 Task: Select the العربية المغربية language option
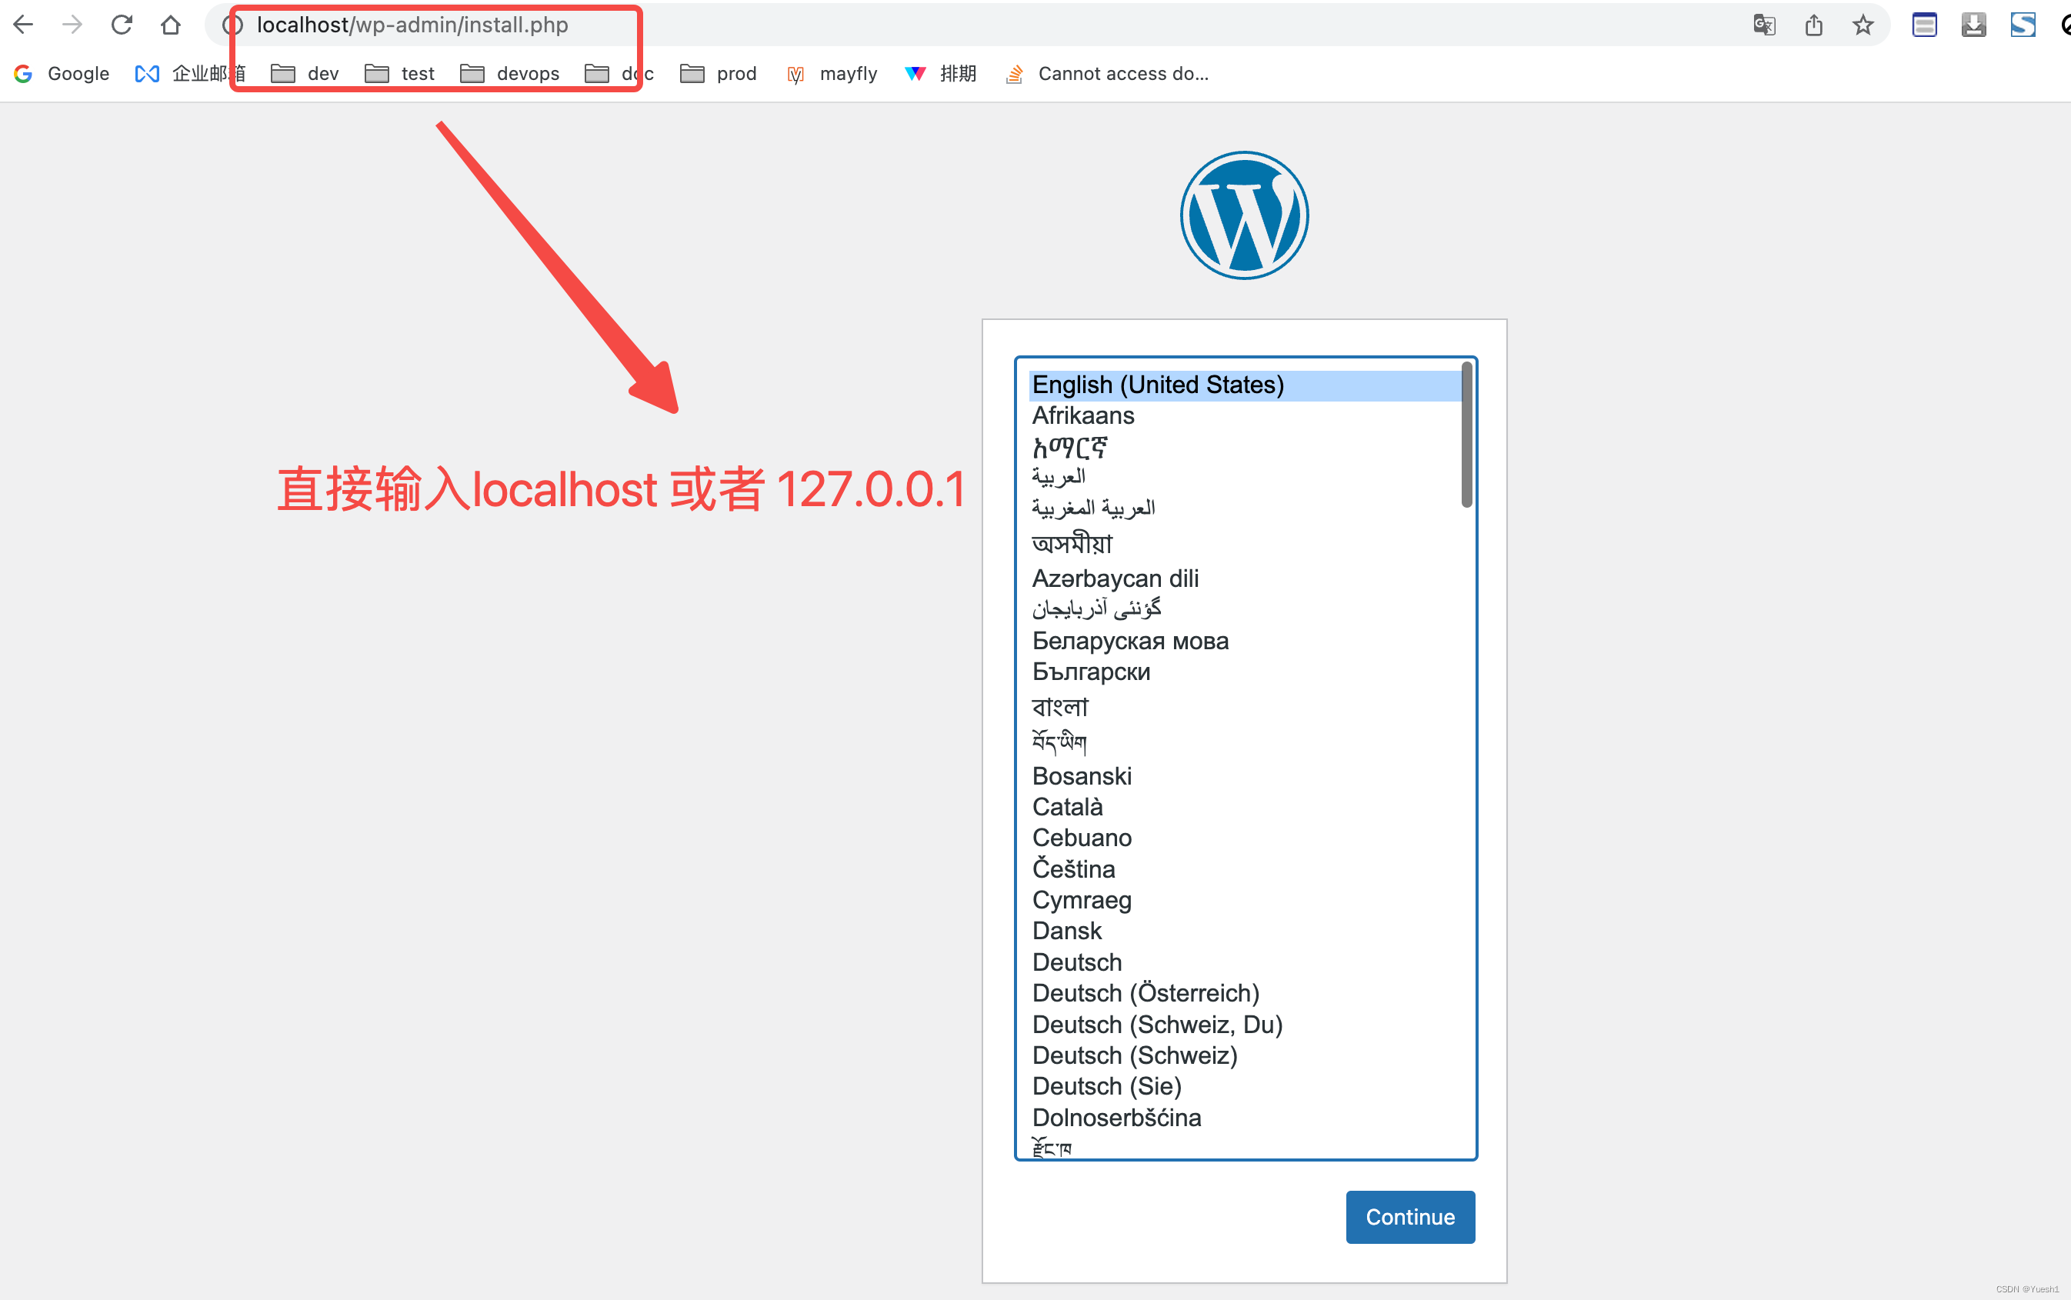[1245, 508]
